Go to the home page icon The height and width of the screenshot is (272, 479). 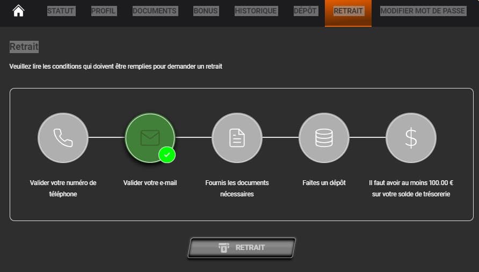pos(18,11)
